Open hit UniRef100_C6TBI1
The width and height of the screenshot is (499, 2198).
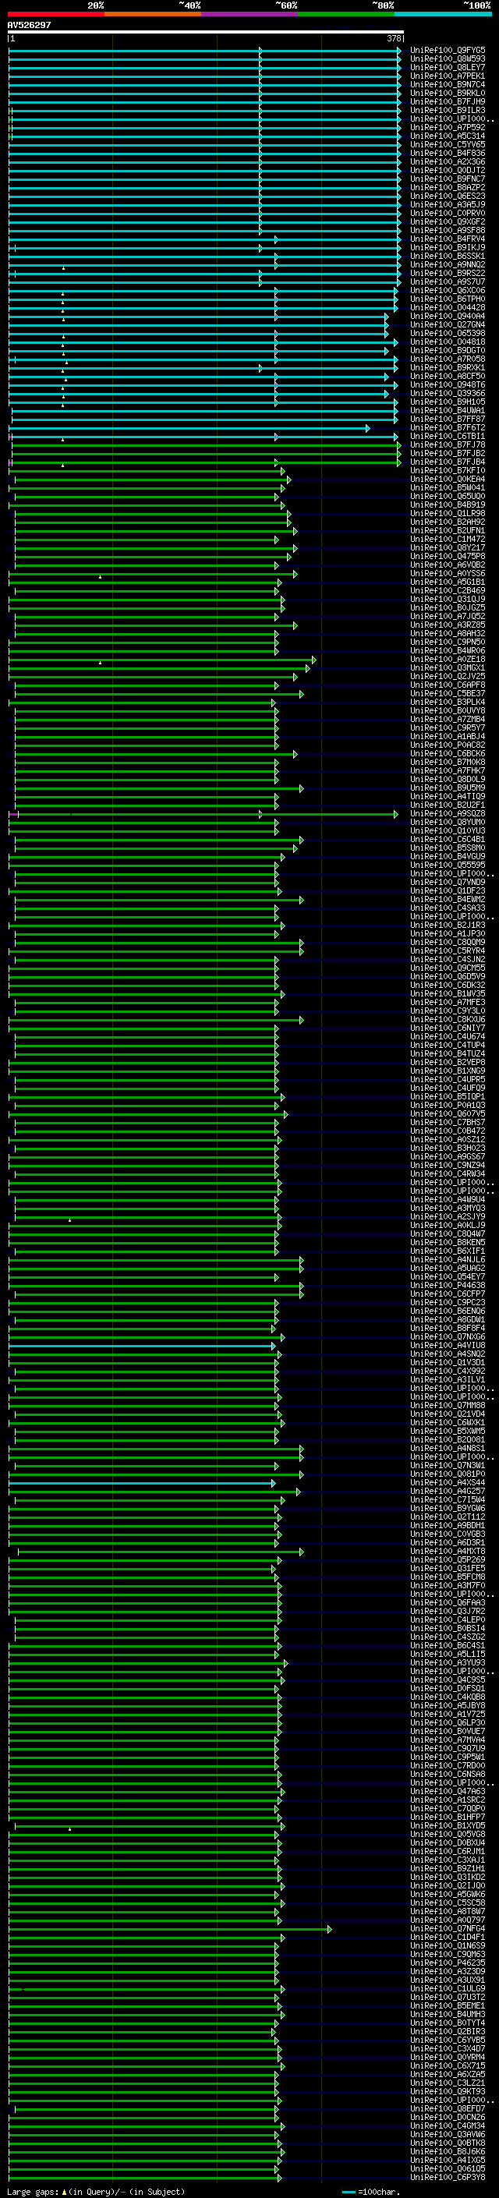pos(447,436)
